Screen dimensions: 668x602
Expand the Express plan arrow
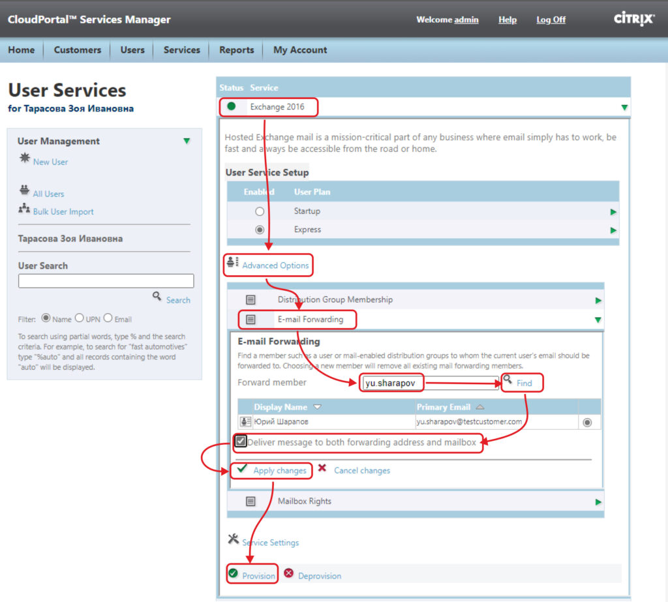pos(613,230)
